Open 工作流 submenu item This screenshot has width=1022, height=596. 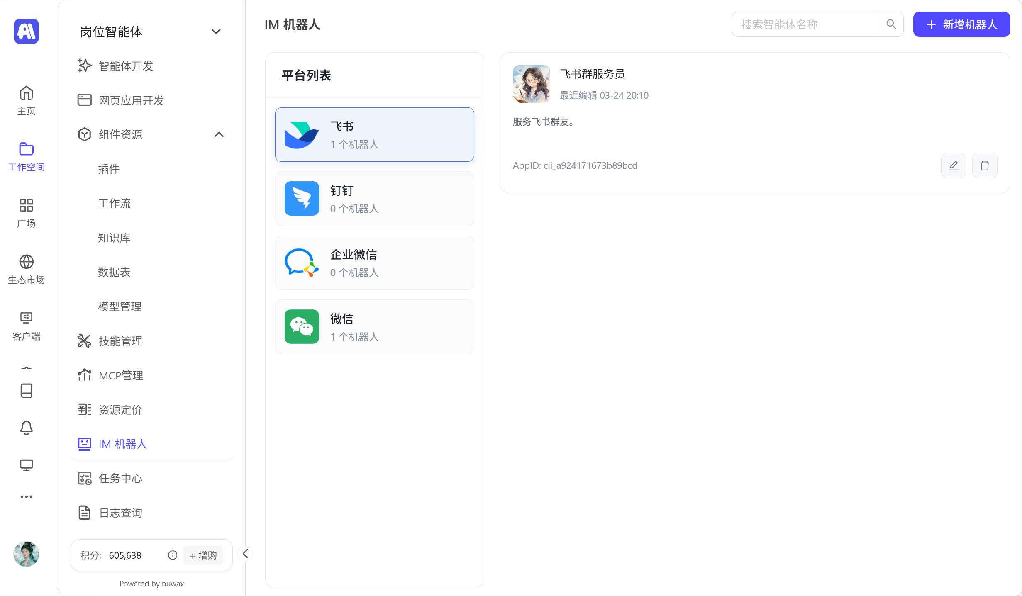(x=114, y=203)
